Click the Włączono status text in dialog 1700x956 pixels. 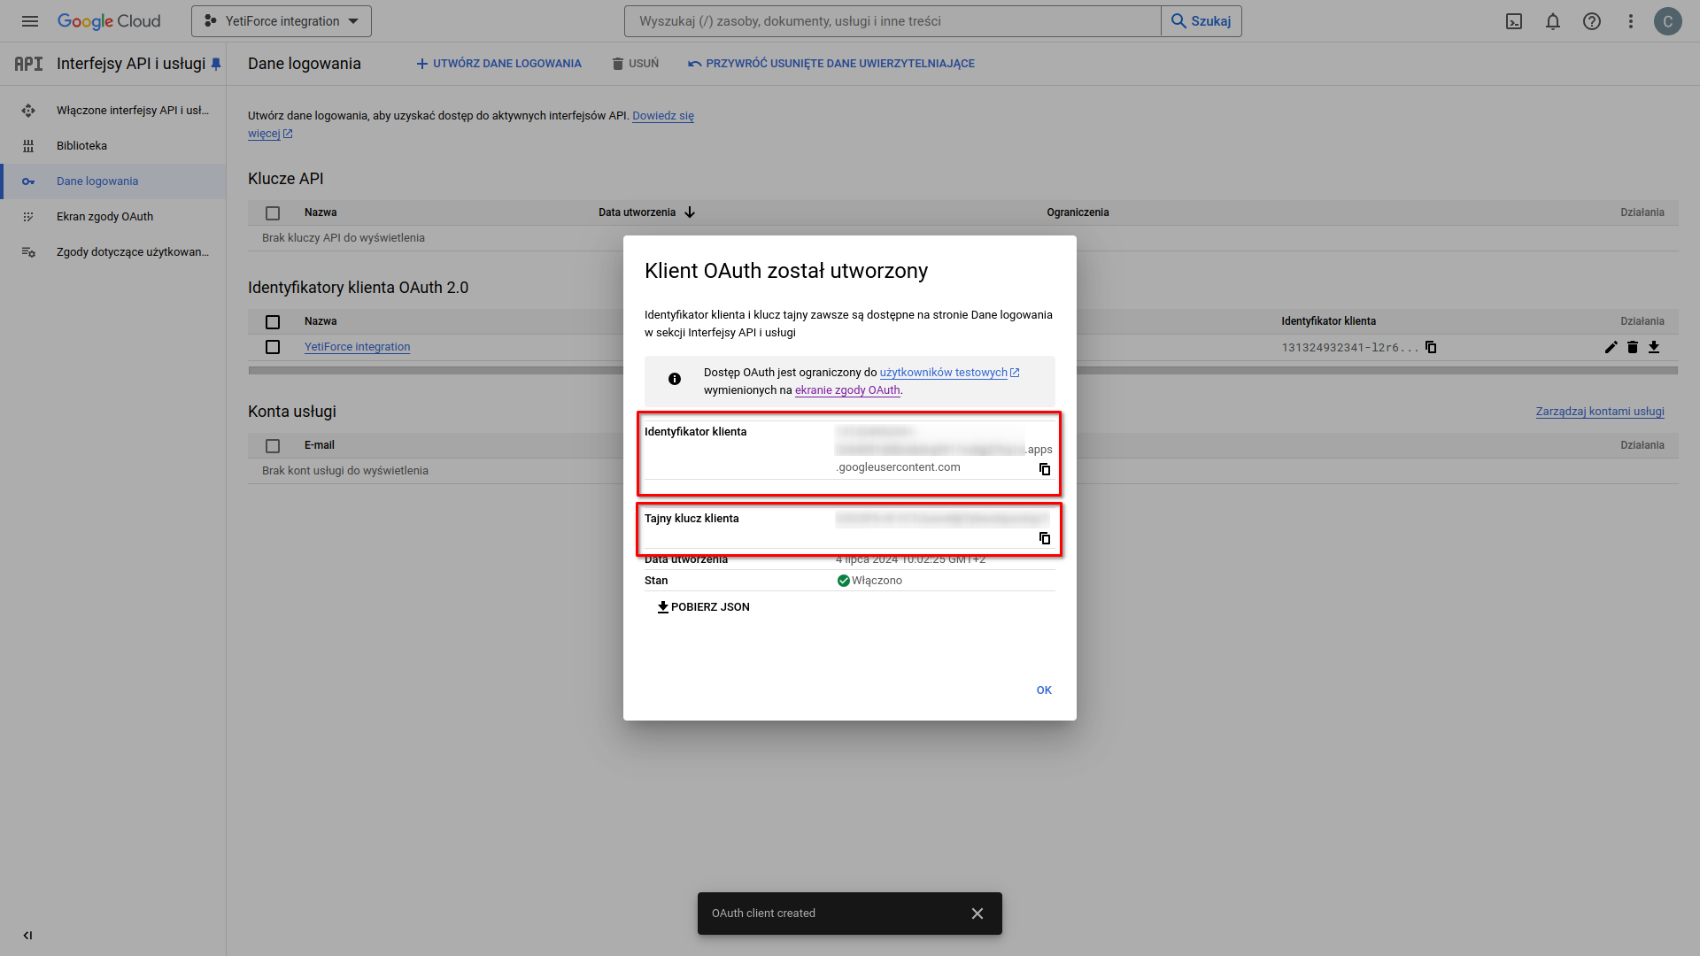(877, 581)
